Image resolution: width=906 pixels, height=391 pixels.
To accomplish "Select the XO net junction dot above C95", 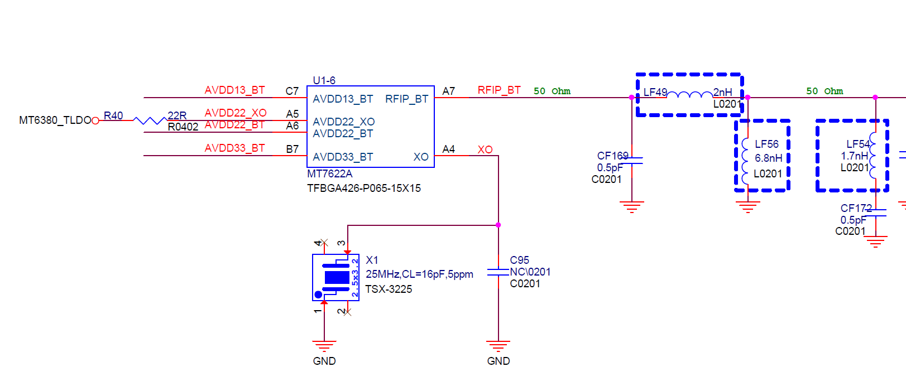I will point(498,225).
